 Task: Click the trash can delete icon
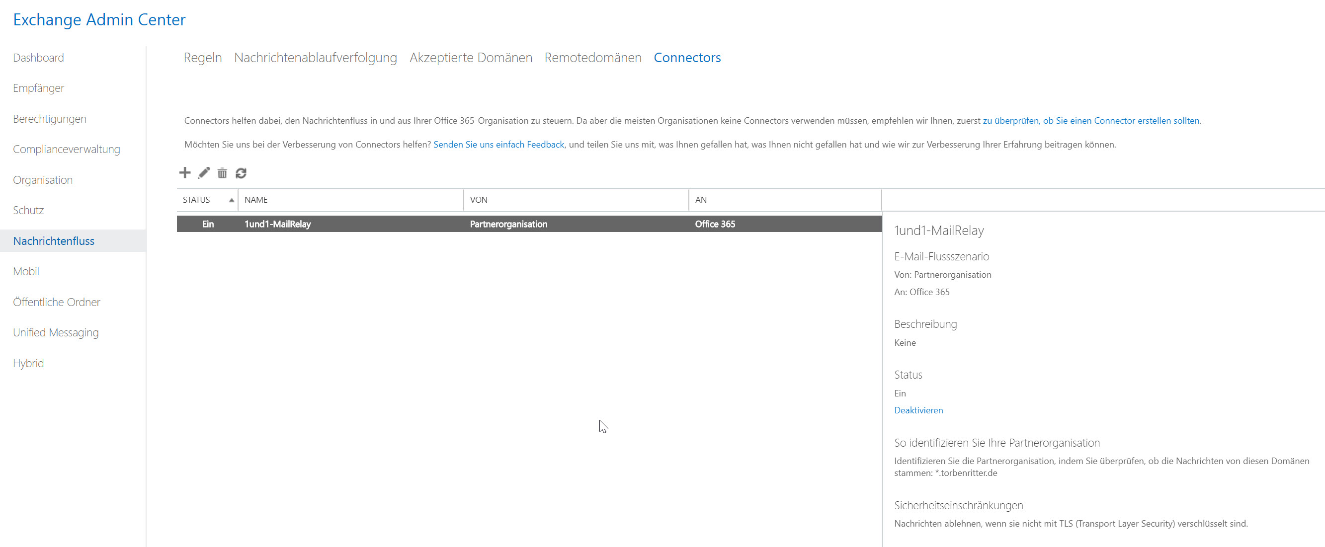pos(222,173)
